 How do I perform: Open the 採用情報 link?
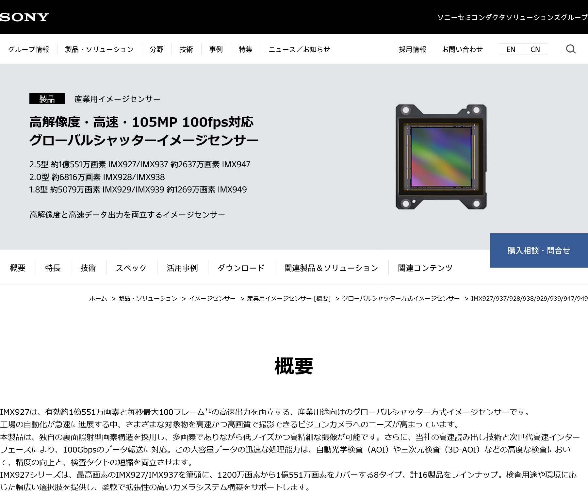click(x=412, y=49)
